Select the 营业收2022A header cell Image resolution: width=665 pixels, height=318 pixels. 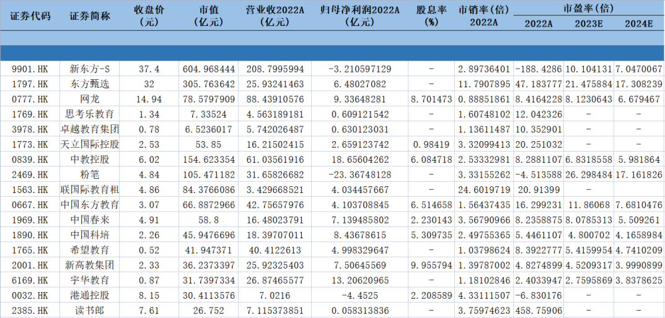click(275, 15)
